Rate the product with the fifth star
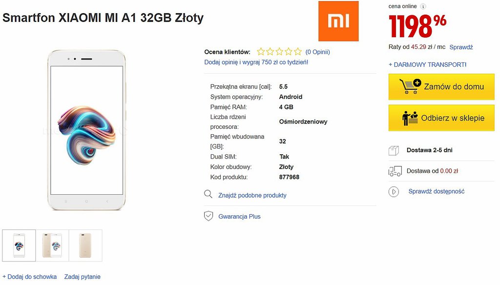The height and width of the screenshot is (285, 500). pyautogui.click(x=298, y=52)
